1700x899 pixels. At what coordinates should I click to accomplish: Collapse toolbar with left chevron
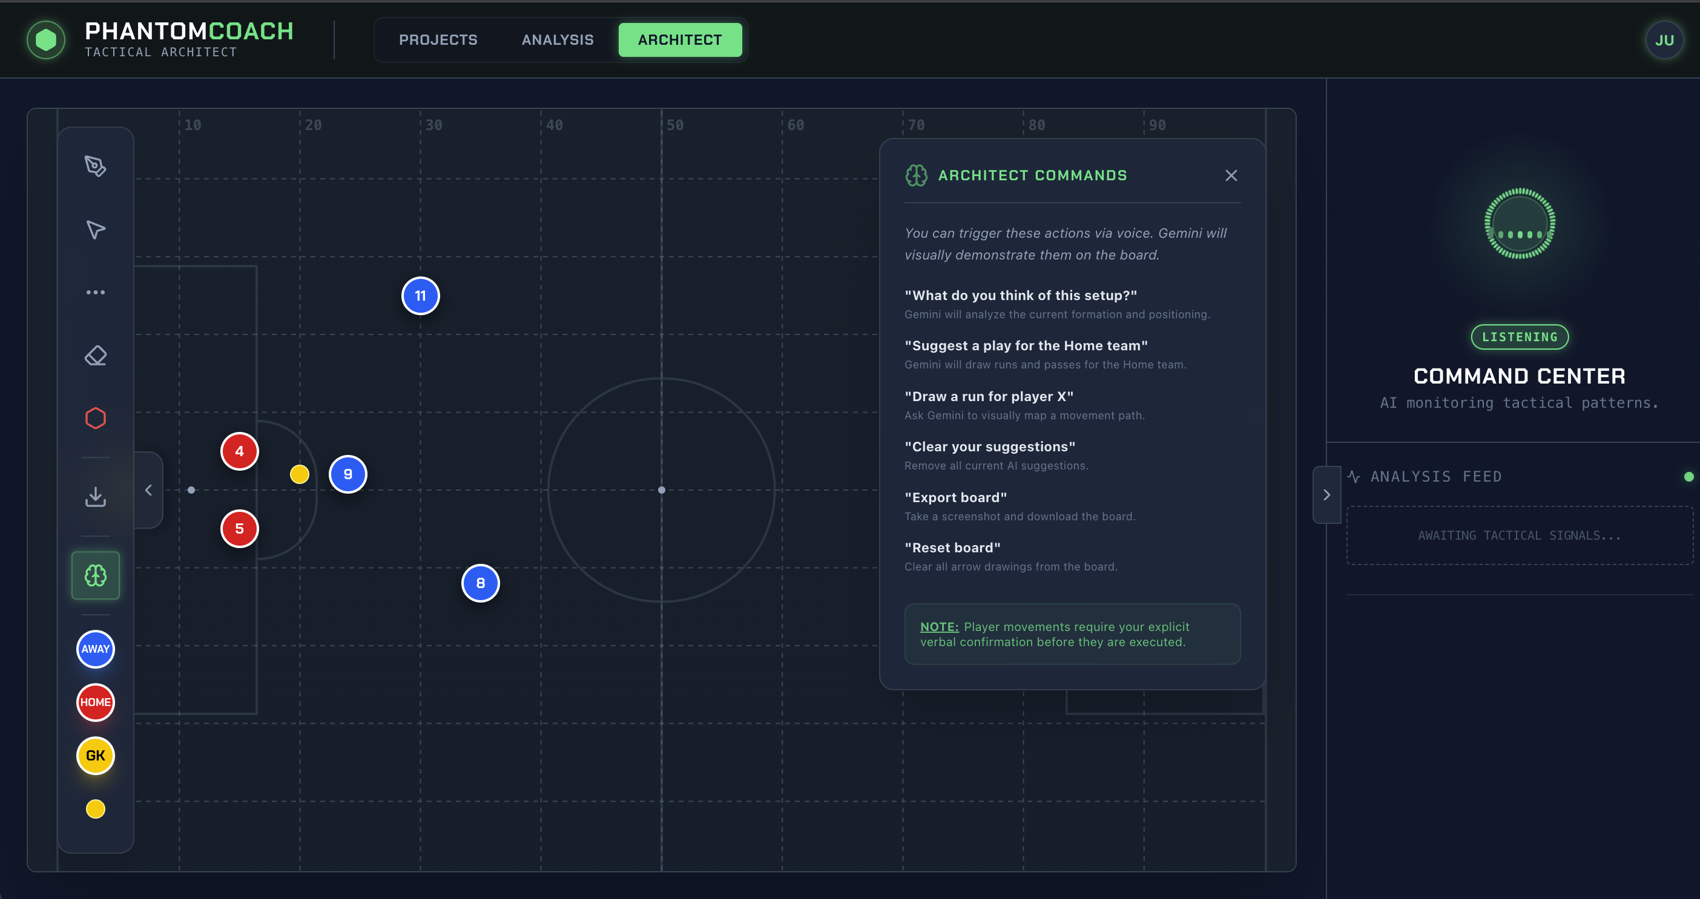[x=148, y=490]
